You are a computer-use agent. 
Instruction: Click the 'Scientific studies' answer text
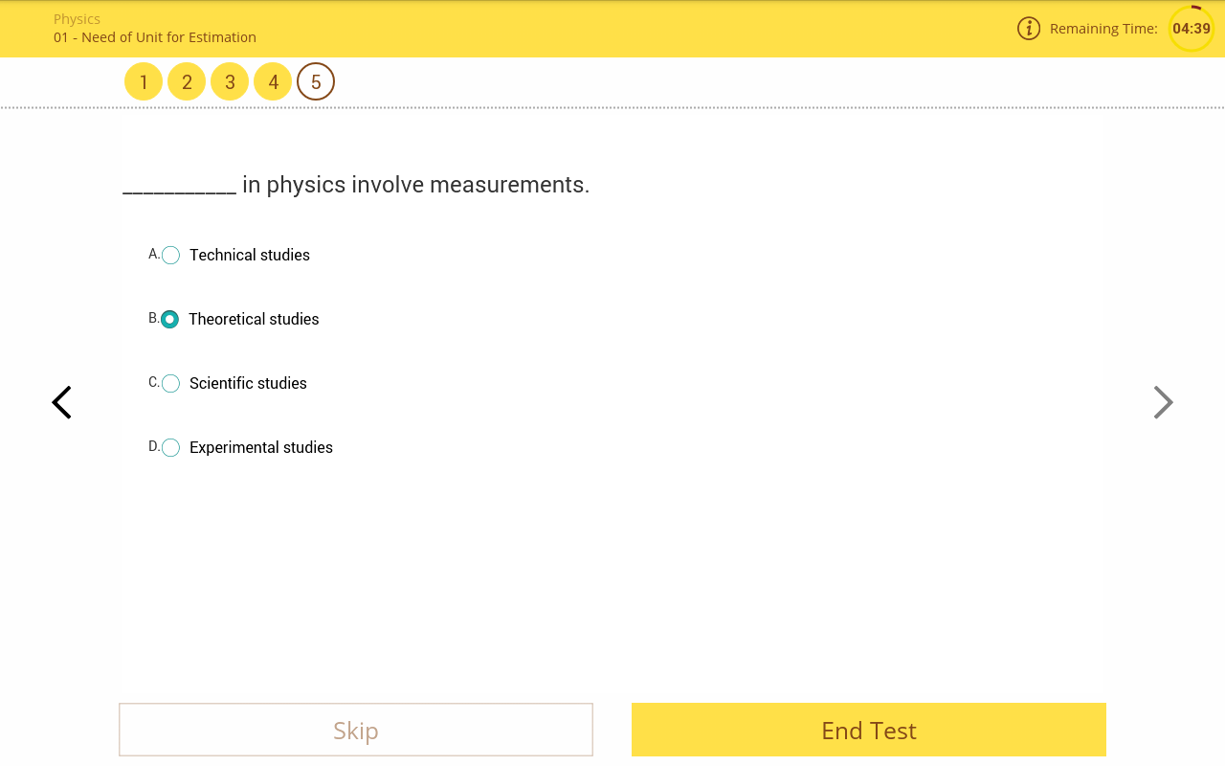click(x=248, y=383)
